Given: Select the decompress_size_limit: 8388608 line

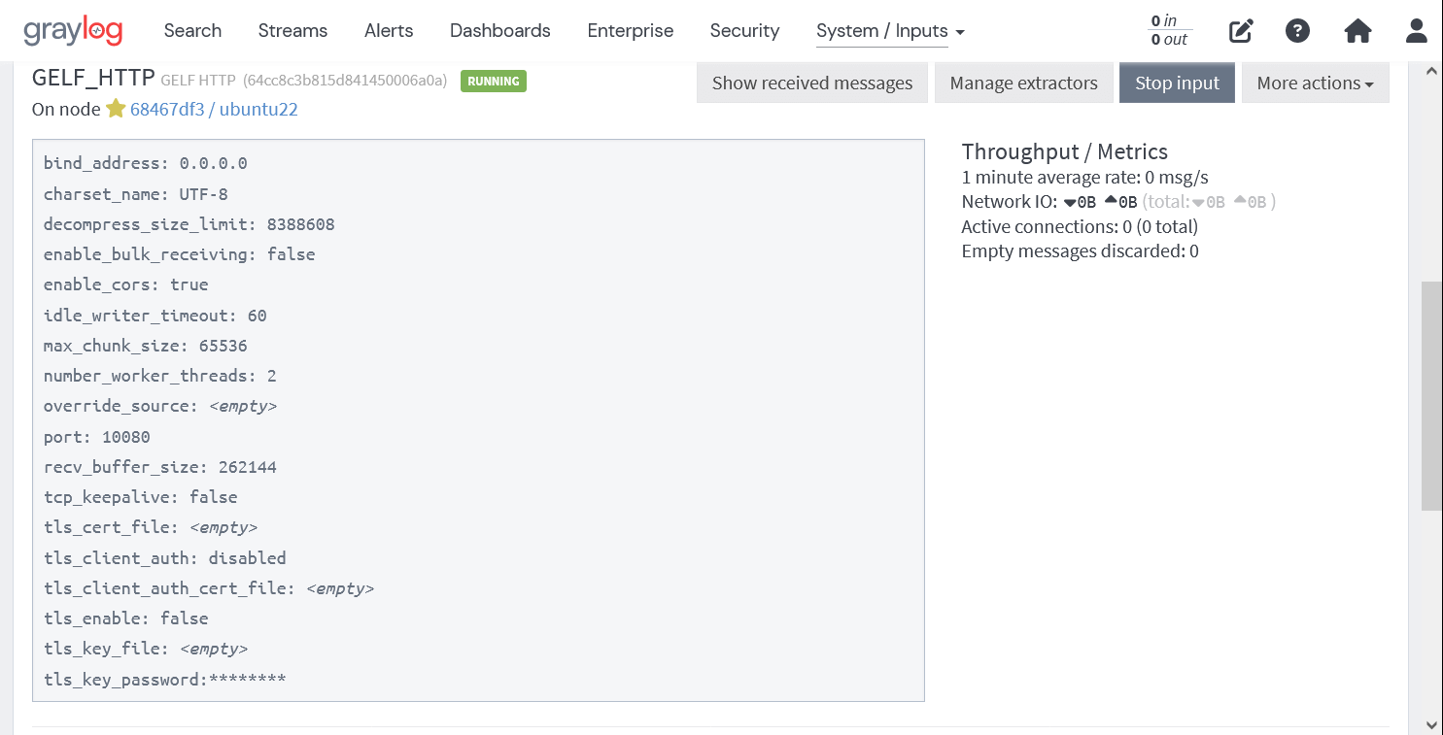Looking at the screenshot, I should [189, 224].
